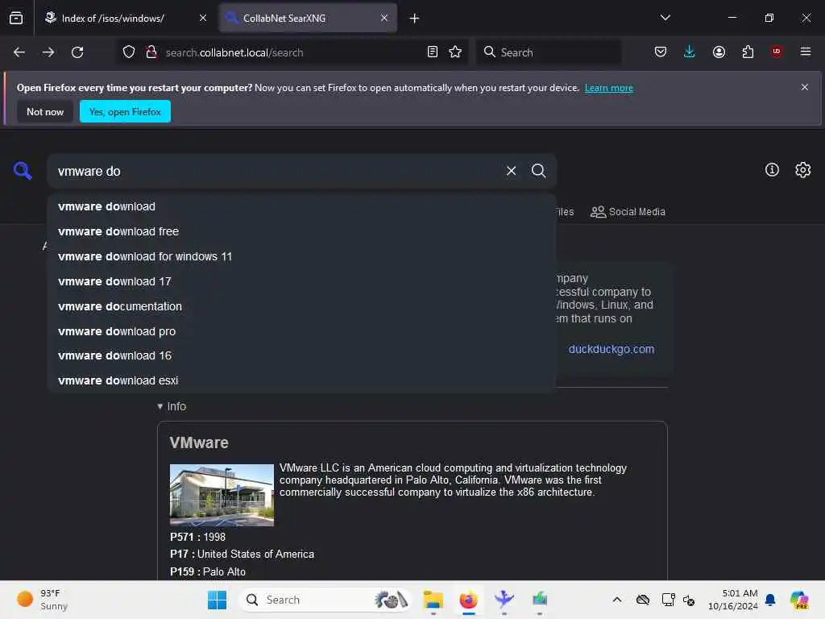Click the insecure connection padlock icon
The height and width of the screenshot is (619, 825).
tap(151, 52)
